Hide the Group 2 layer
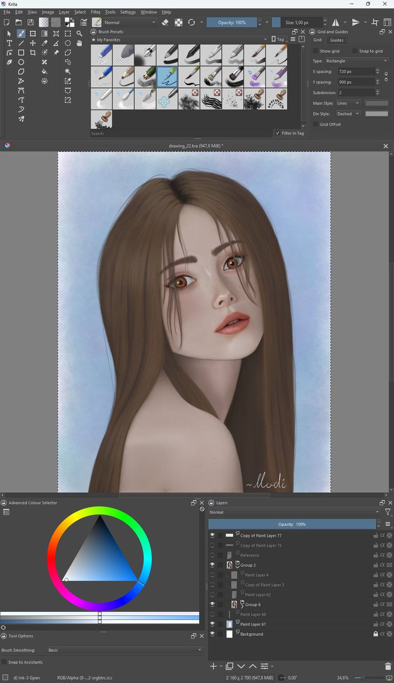Viewport: 394px width, 683px height. 212,565
